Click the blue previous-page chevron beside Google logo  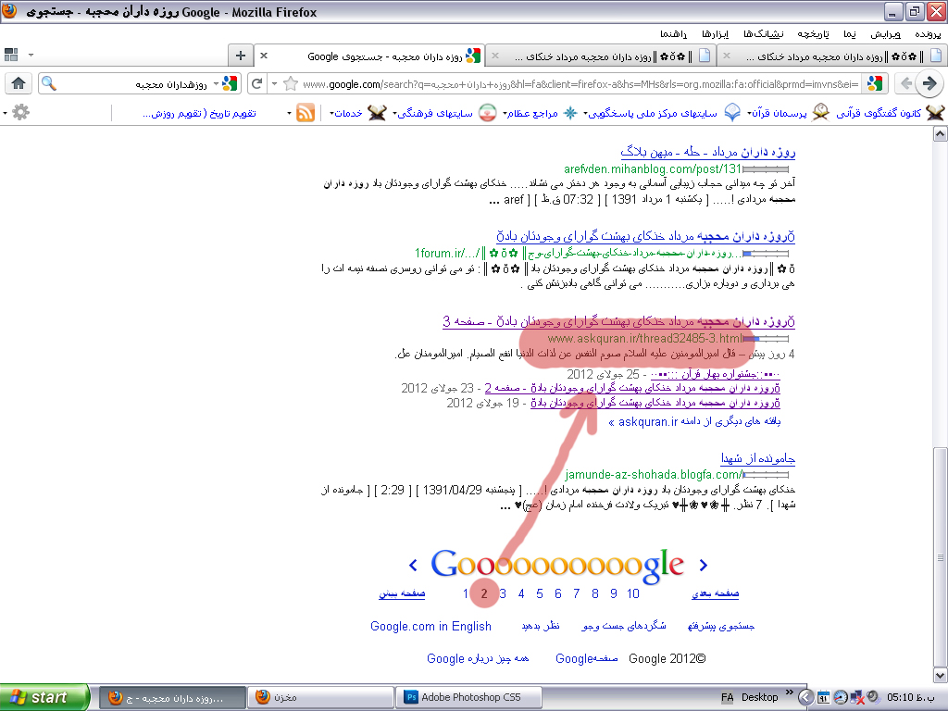pos(413,566)
